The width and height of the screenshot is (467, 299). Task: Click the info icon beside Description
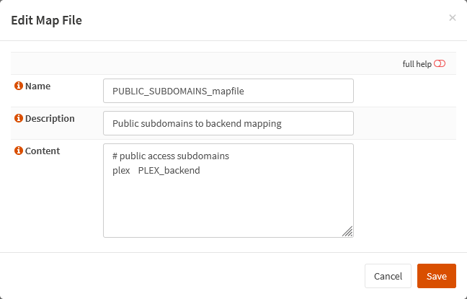(x=19, y=118)
